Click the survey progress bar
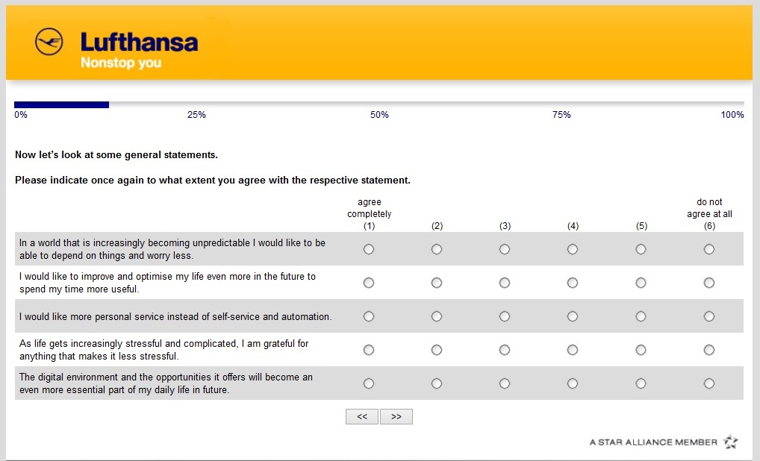The image size is (760, 461). click(379, 104)
